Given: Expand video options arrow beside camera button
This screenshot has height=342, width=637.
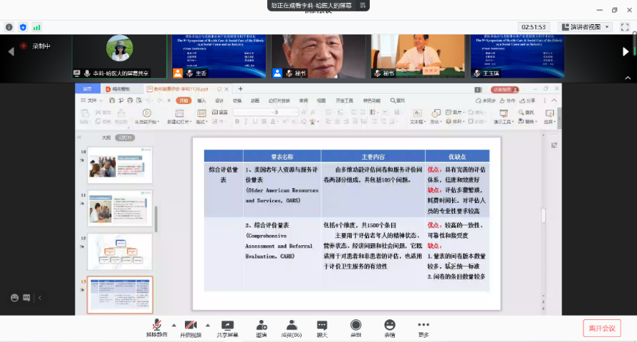Looking at the screenshot, I should 208,324.
